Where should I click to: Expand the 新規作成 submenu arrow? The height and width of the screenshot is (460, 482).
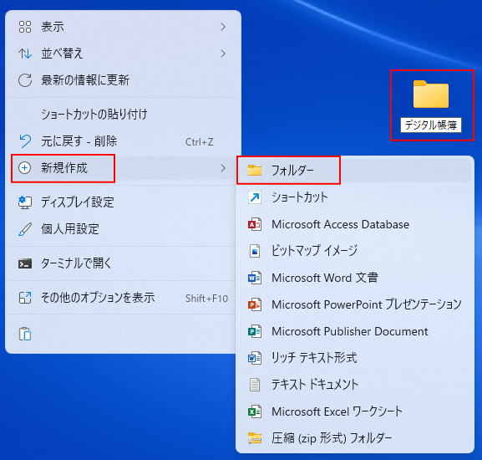[x=223, y=168]
